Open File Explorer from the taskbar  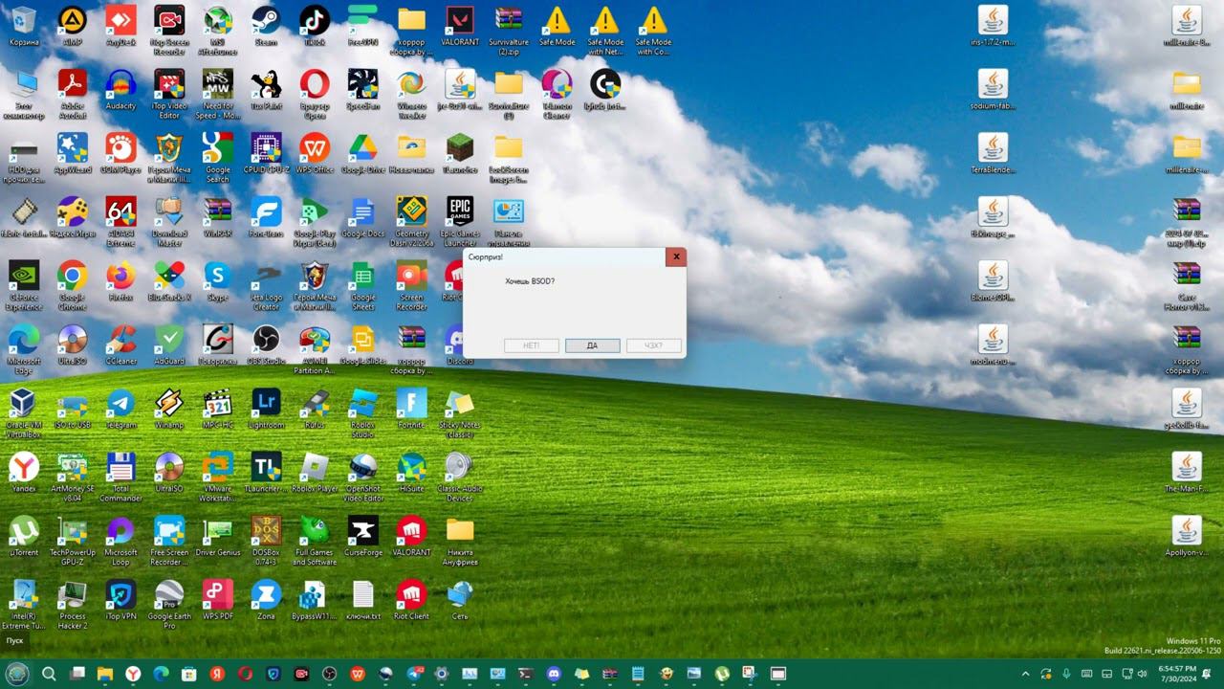(105, 674)
